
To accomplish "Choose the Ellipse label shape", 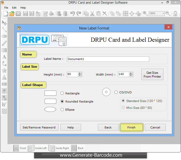I will [62, 110].
